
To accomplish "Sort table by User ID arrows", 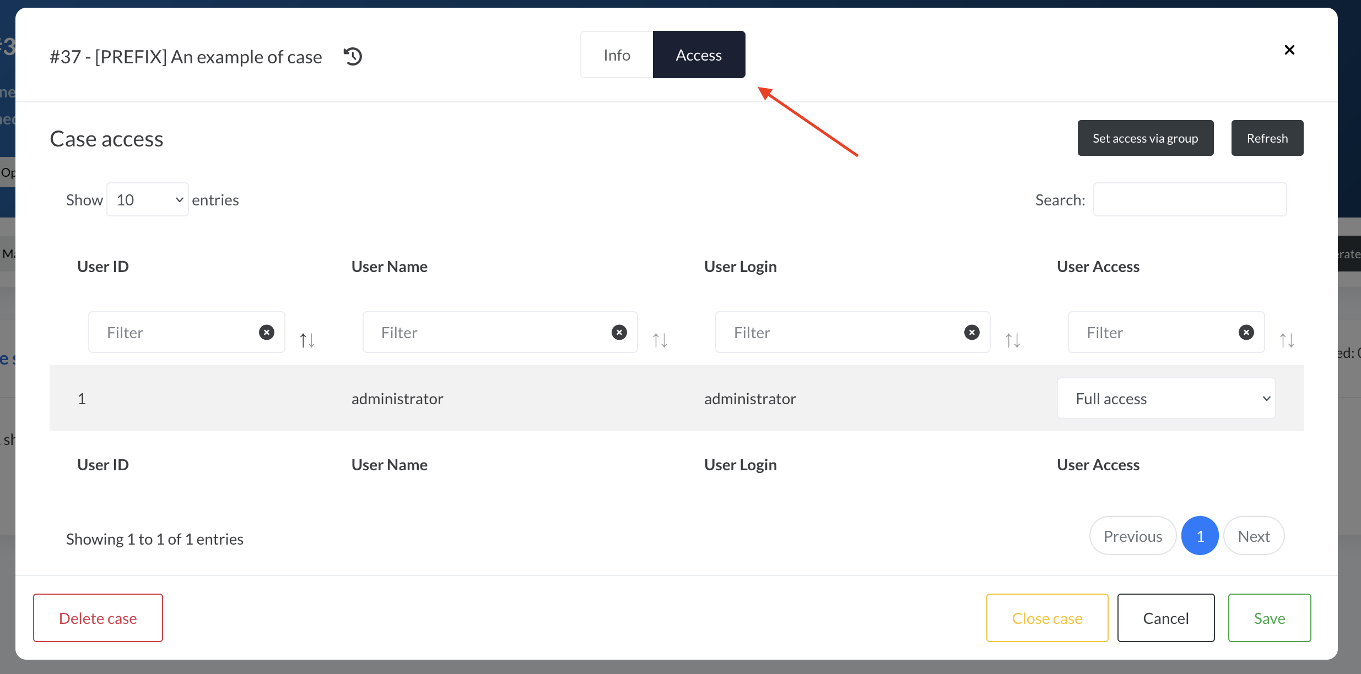I will click(x=307, y=340).
